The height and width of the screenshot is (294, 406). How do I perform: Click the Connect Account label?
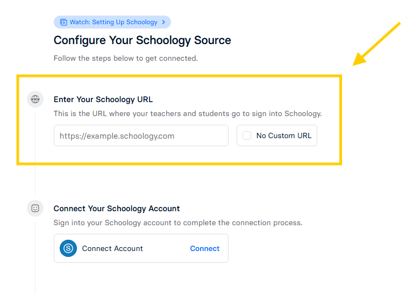pos(112,248)
